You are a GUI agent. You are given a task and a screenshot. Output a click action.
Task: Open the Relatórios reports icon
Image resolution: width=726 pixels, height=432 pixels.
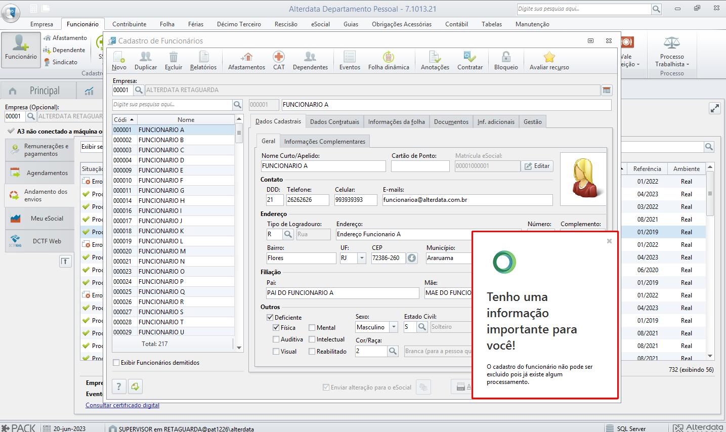point(203,60)
